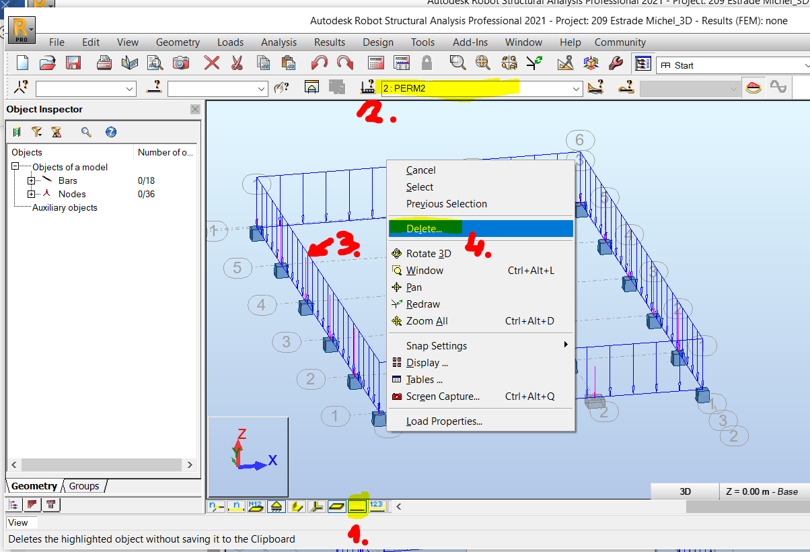
Task: Open the Geometry menu
Action: 178,42
